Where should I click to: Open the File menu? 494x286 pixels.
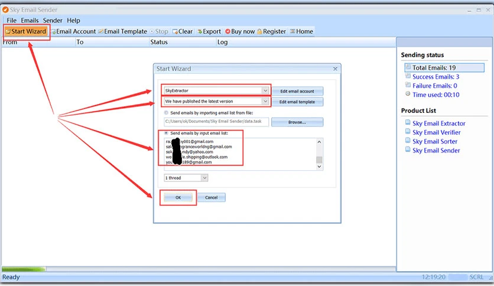coord(11,21)
